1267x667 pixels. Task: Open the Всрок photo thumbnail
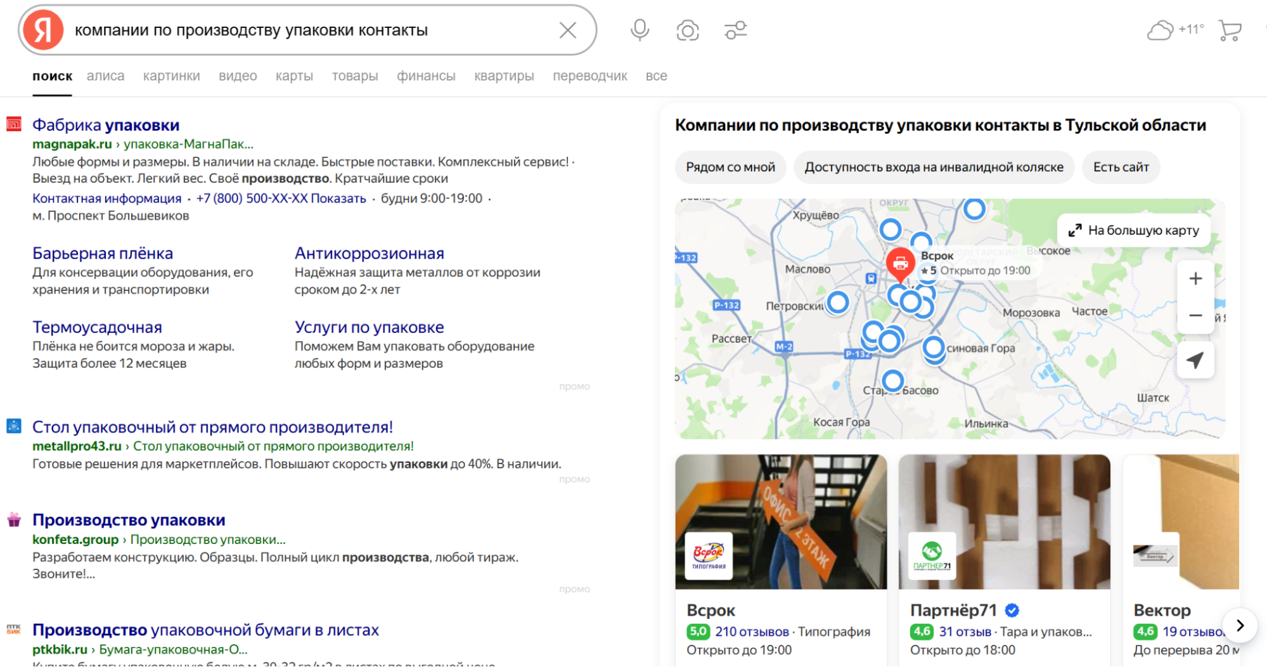pos(781,522)
